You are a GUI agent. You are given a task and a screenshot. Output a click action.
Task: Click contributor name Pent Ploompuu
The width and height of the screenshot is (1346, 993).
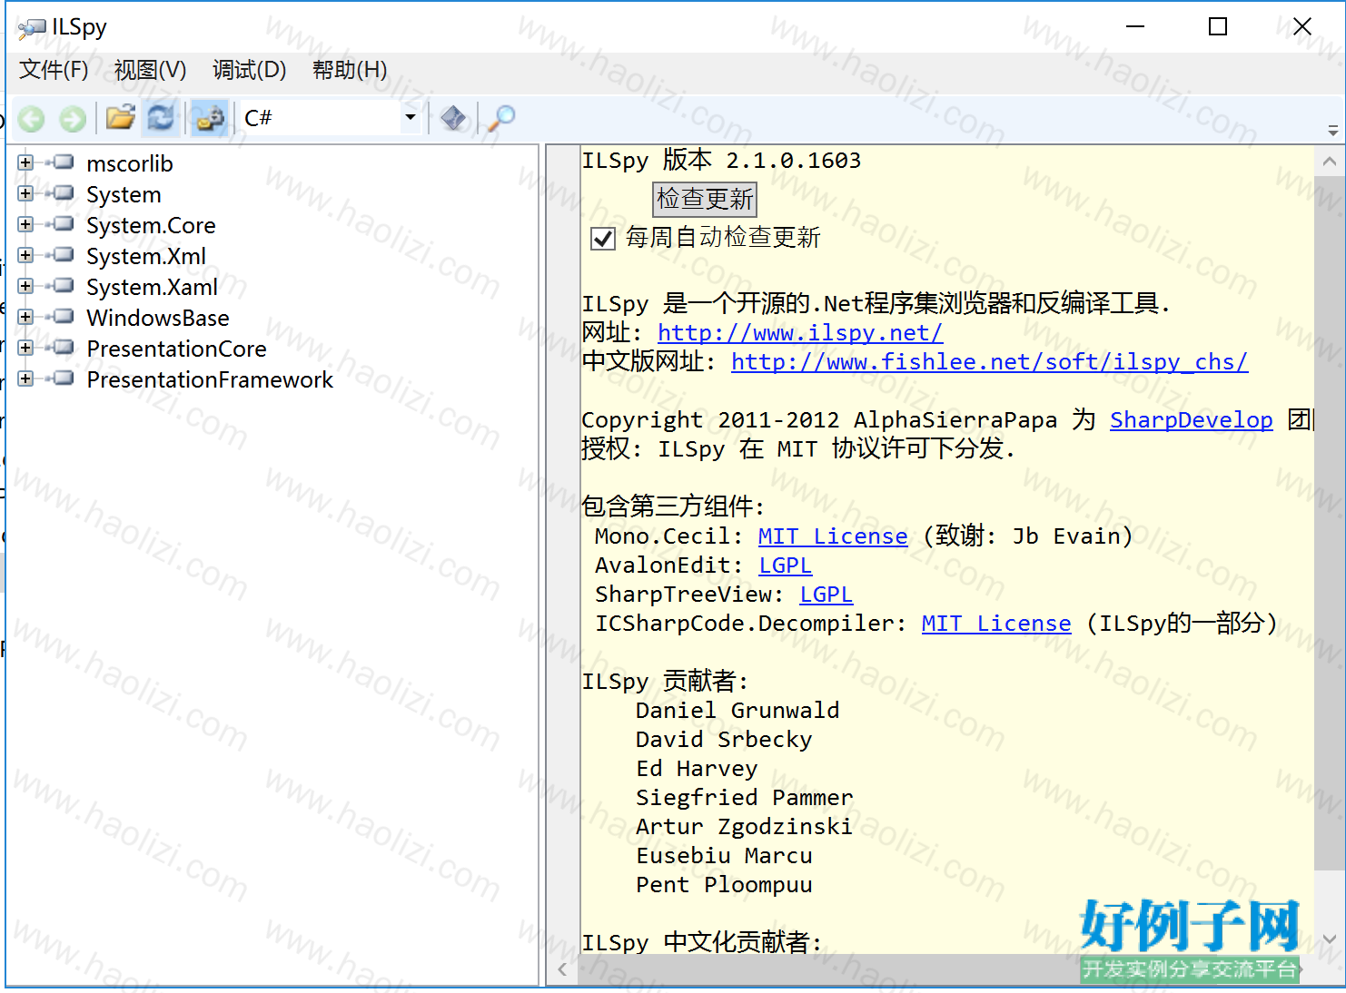[x=724, y=885]
